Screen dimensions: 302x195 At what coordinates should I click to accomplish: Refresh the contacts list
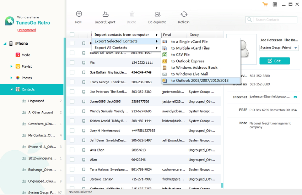[184, 14]
